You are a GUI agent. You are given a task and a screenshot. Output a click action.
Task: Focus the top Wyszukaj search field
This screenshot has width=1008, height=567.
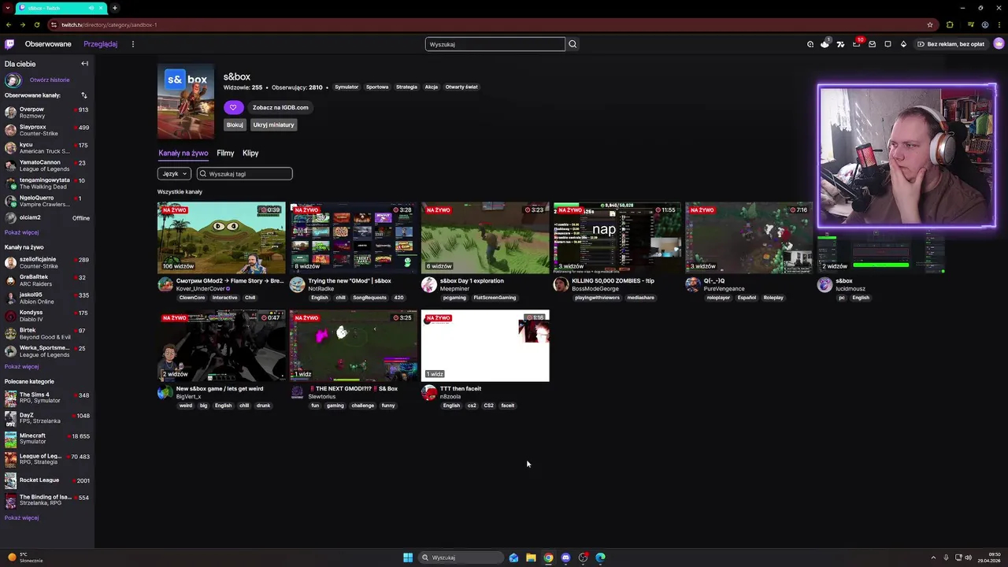(495, 44)
